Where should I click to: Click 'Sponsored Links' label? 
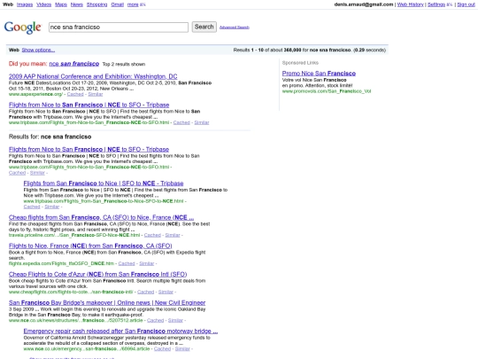(x=300, y=63)
